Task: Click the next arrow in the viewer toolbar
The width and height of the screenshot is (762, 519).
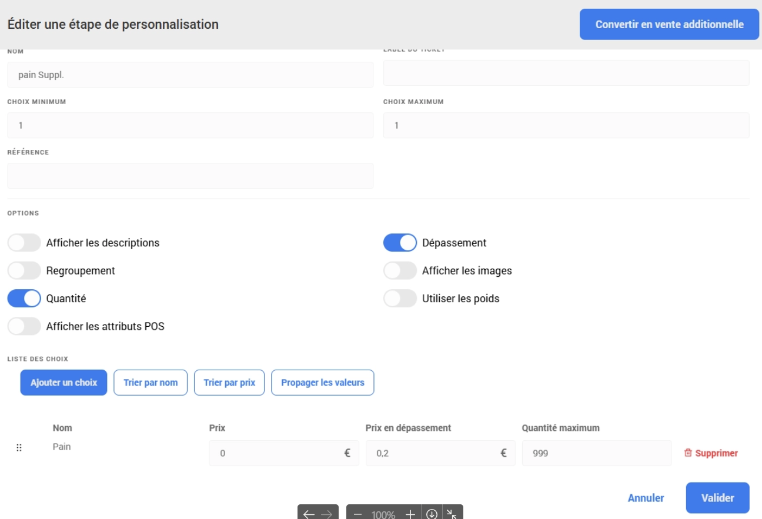Action: pyautogui.click(x=327, y=514)
